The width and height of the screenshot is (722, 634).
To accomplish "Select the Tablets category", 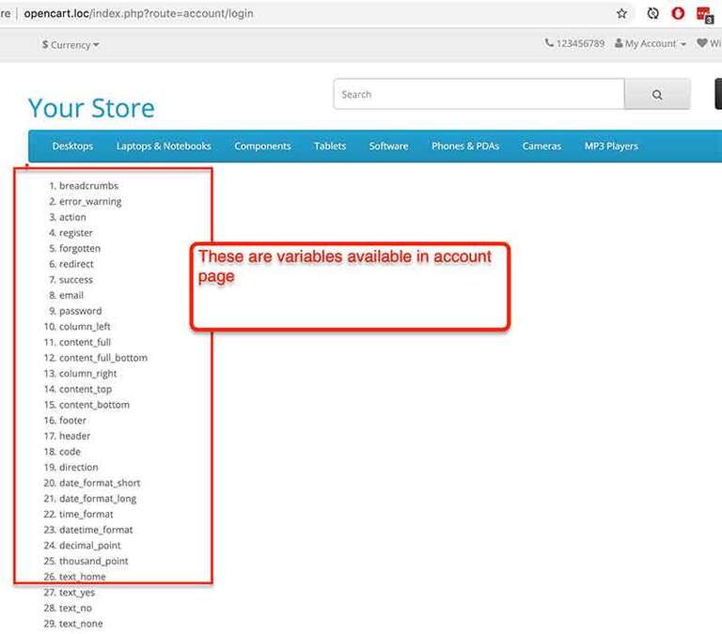I will tap(330, 146).
